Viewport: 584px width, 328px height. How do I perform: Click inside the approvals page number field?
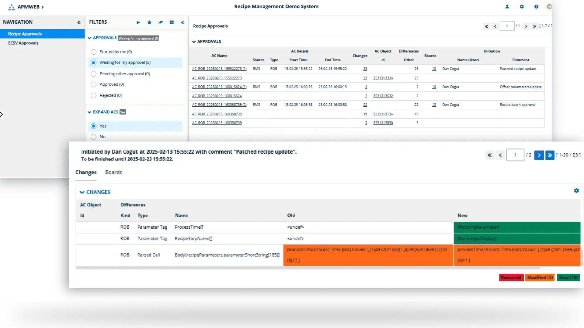point(507,26)
